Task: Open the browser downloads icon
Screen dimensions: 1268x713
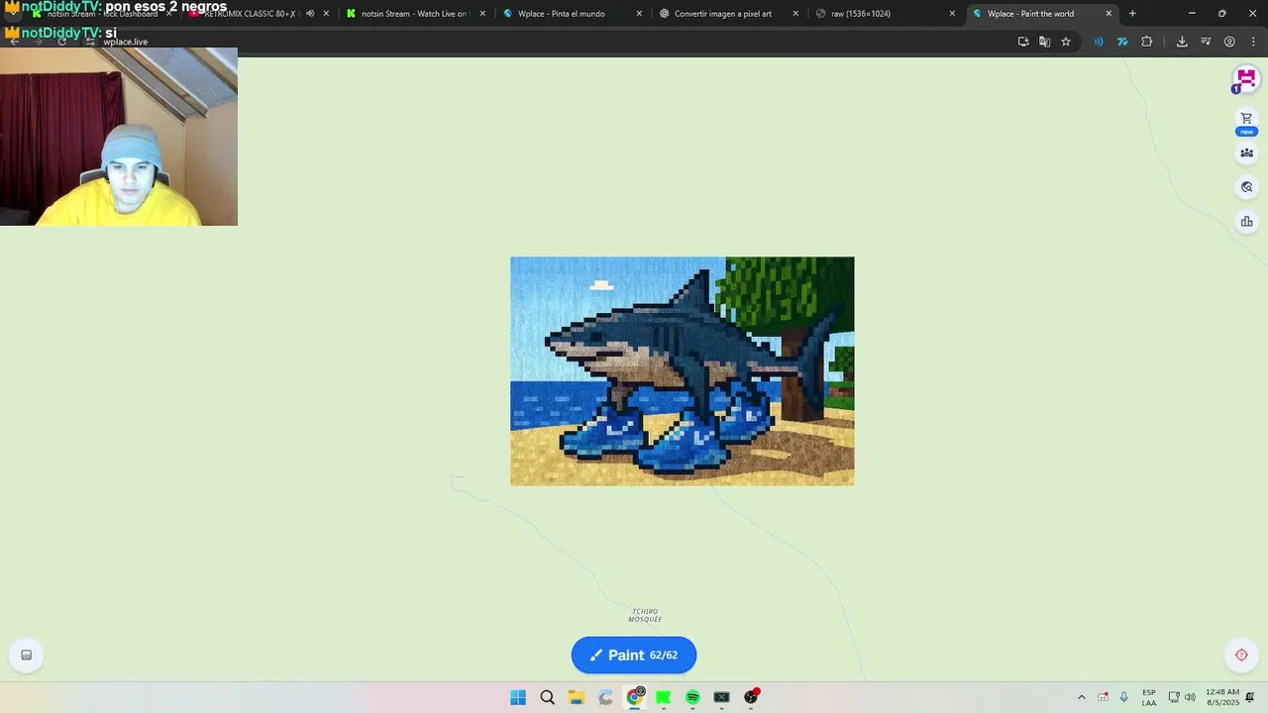Action: click(x=1182, y=42)
